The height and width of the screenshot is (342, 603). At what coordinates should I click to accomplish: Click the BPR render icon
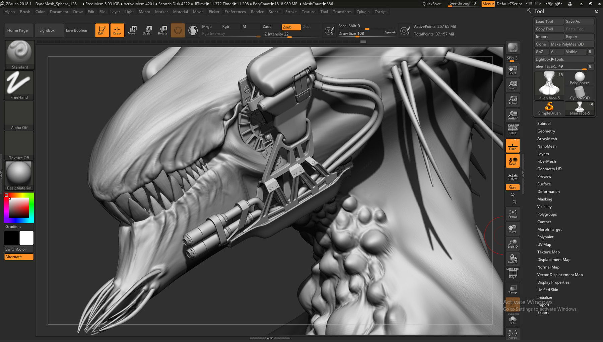pyautogui.click(x=512, y=47)
